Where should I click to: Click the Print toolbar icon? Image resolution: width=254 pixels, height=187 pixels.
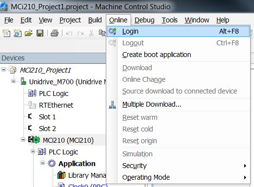55,33
